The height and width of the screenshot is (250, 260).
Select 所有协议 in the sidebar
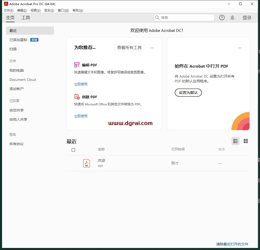[17, 144]
